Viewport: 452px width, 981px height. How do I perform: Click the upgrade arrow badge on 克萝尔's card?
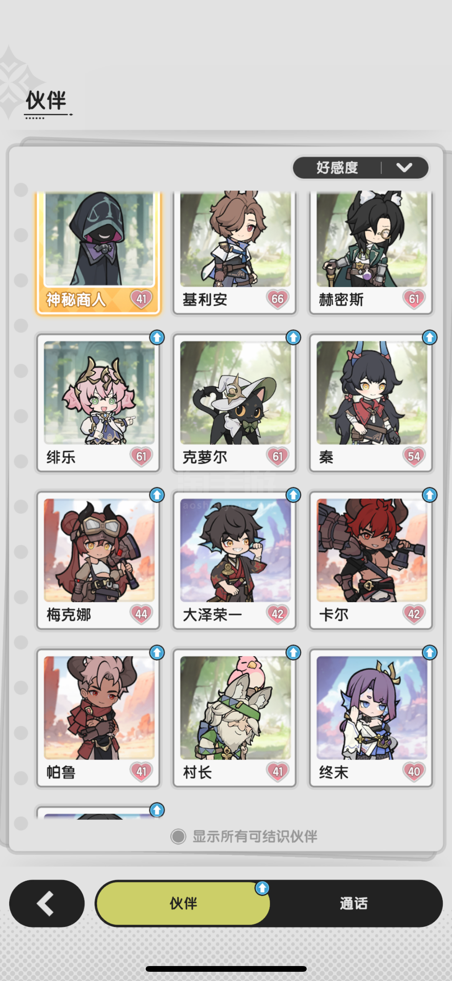(293, 337)
